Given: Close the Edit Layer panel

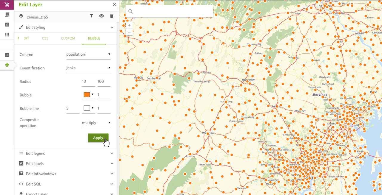Looking at the screenshot, I should coord(114,5).
